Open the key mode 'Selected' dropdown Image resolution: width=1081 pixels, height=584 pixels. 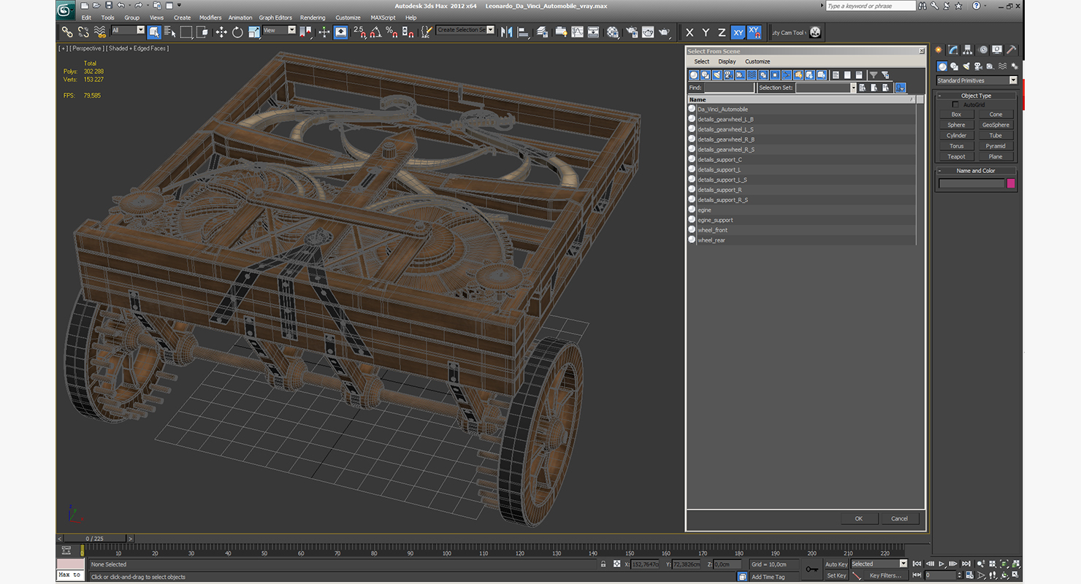coord(879,564)
